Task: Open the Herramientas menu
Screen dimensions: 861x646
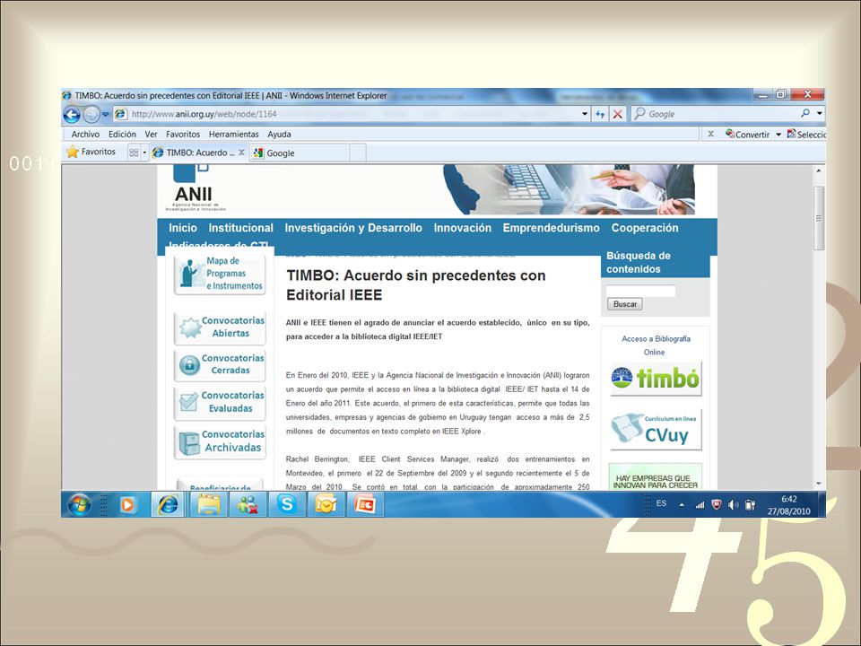Action: [x=233, y=134]
